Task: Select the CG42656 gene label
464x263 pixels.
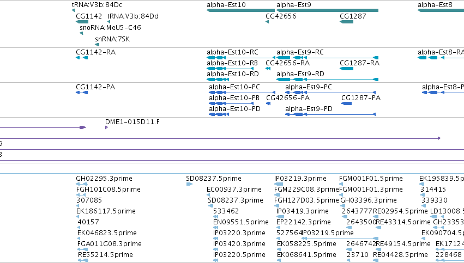Action: point(281,16)
